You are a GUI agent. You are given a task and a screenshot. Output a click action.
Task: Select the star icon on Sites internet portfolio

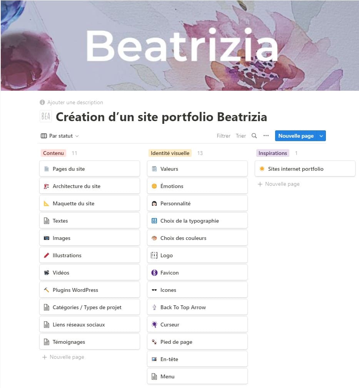click(x=263, y=168)
